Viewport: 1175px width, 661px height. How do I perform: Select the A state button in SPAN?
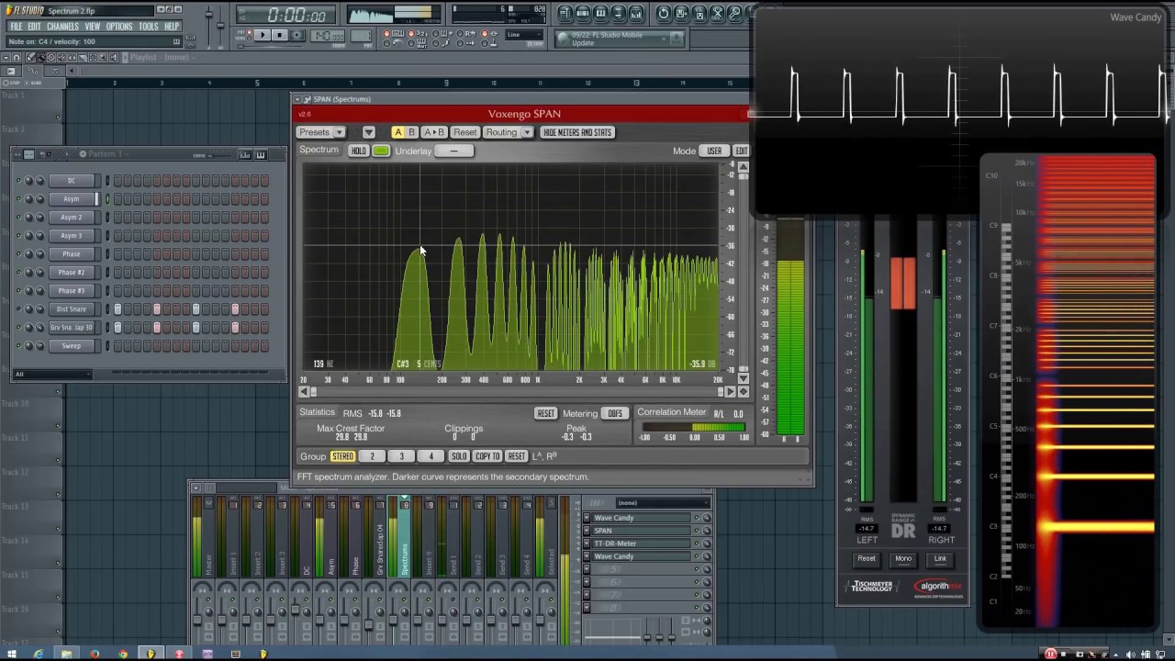coord(397,132)
